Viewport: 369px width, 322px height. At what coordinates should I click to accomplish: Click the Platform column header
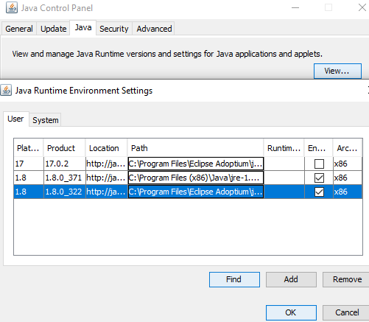[x=29, y=148]
